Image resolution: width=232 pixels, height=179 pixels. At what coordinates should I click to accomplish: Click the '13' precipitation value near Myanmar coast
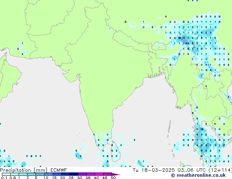202,129
